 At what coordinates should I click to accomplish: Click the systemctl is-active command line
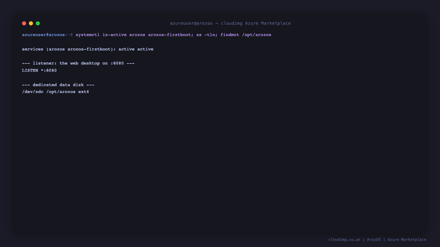tap(173, 35)
